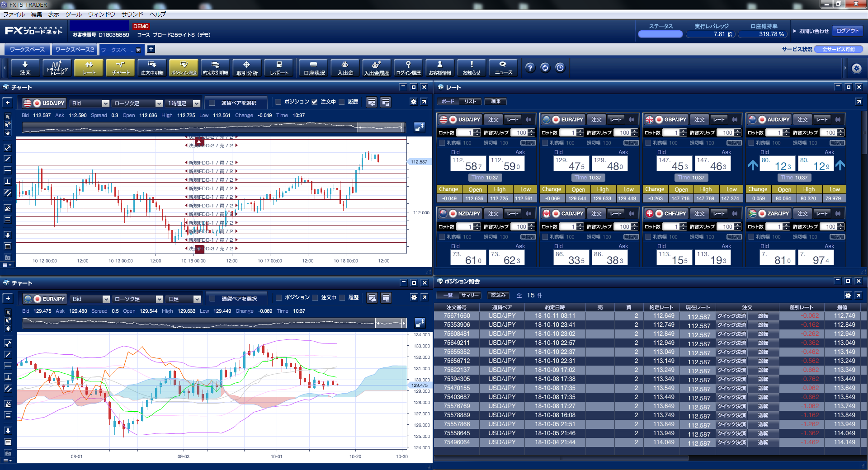
Task: Click the USD/JPY chart overview range slider
Action: point(213,127)
